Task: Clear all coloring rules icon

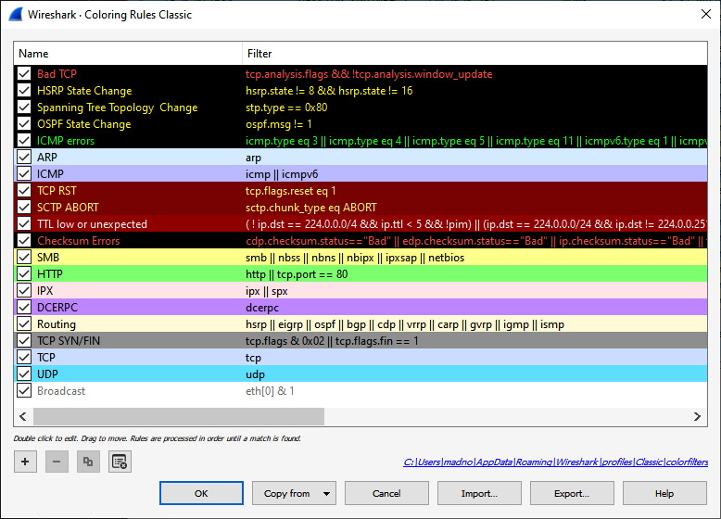Action: coord(120,462)
